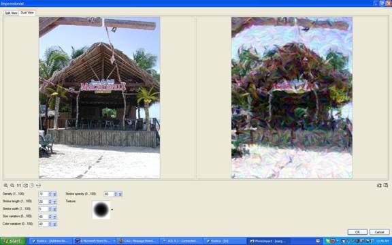The height and width of the screenshot is (245, 392).
Task: Select the 1:1 actual size view icon
Action: (x=19, y=186)
